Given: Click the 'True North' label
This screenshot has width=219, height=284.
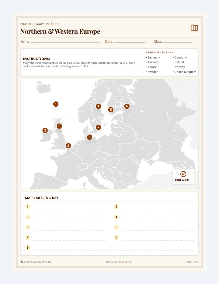Looking at the screenshot, I should (x=183, y=180).
